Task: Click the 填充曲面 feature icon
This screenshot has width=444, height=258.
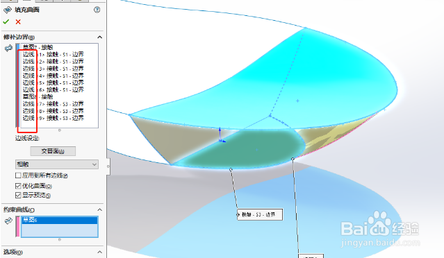Action: coord(8,10)
